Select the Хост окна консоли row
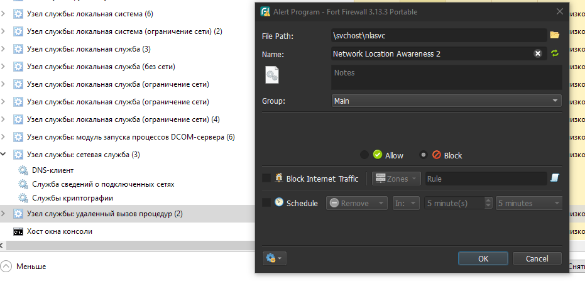Viewport: 585px width, 281px height. coord(127,232)
